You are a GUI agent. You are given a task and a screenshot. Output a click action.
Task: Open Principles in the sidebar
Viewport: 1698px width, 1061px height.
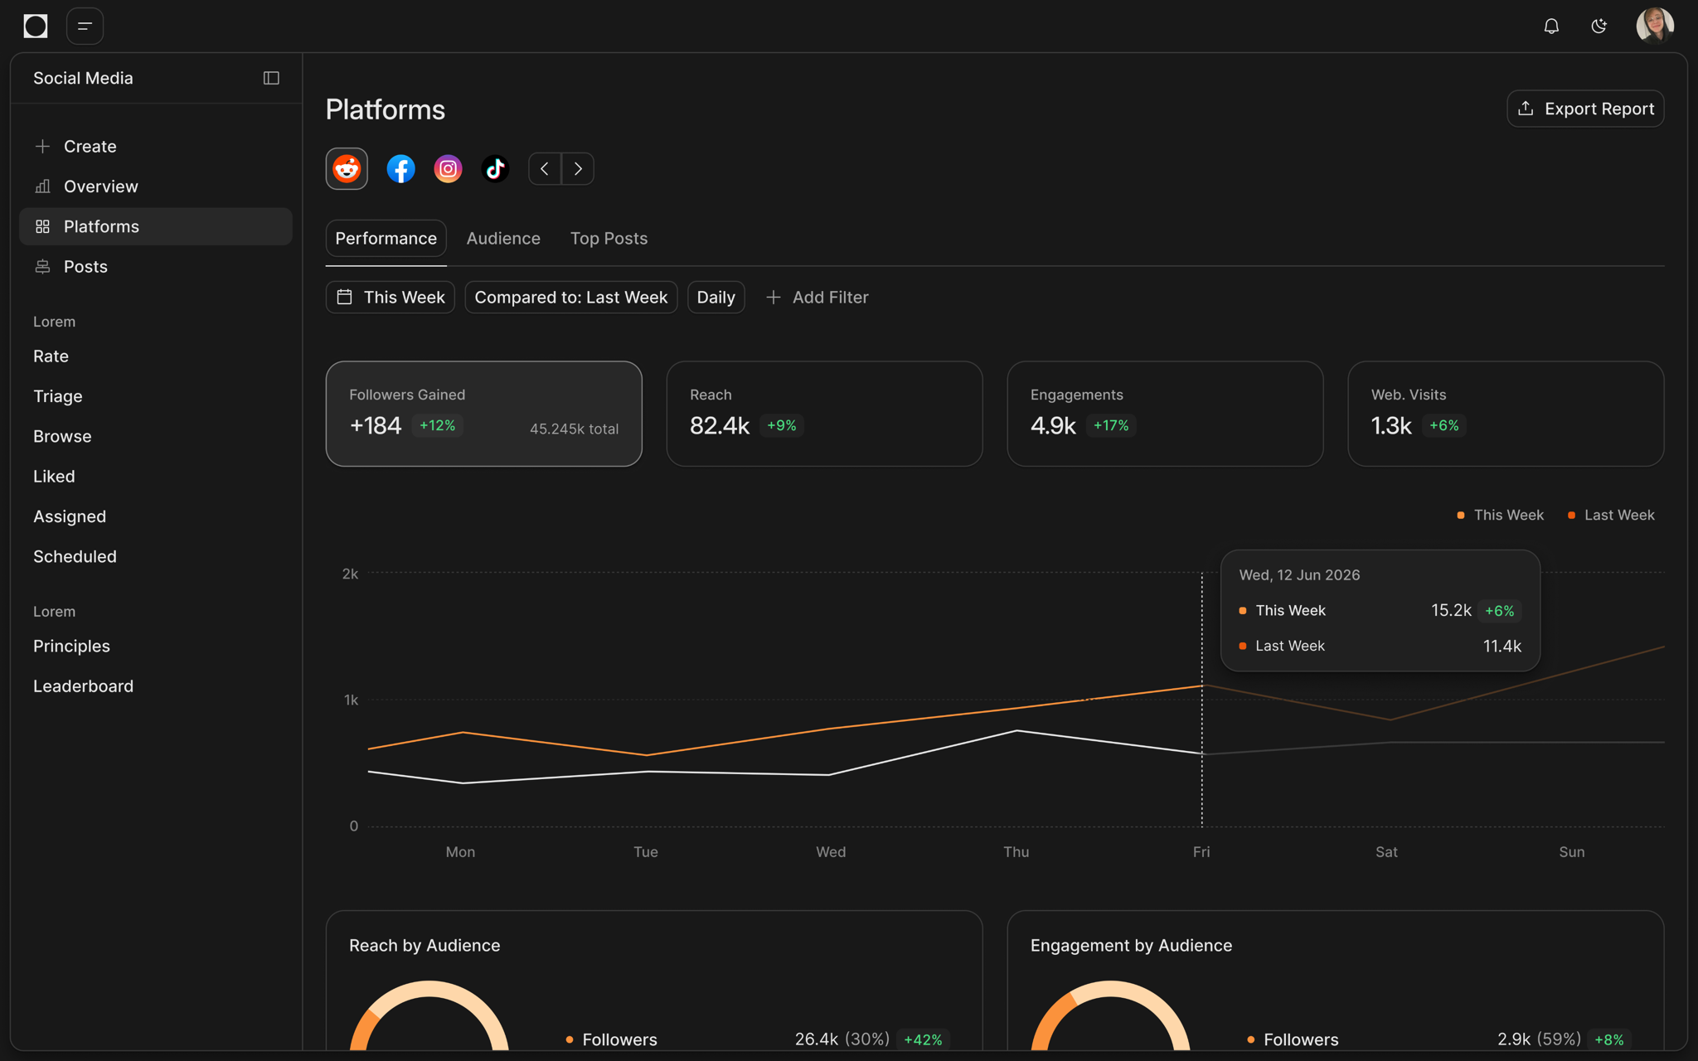[71, 646]
